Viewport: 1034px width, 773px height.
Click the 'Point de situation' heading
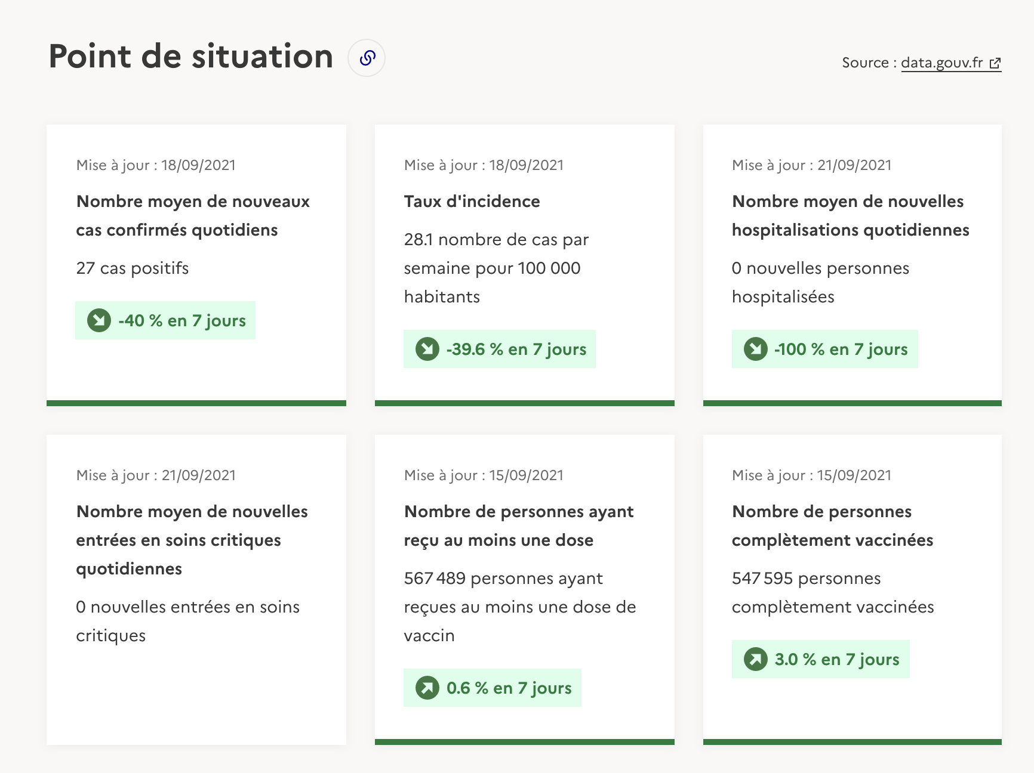click(191, 57)
